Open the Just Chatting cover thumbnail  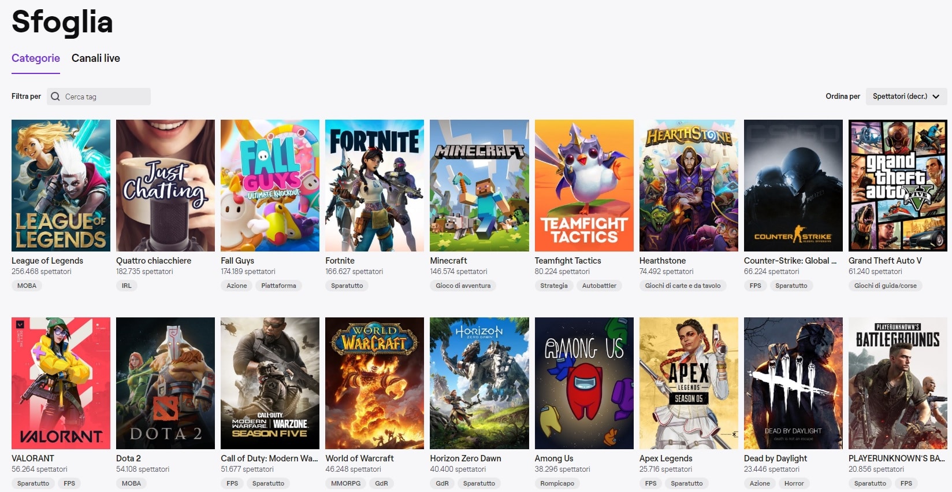tap(165, 186)
